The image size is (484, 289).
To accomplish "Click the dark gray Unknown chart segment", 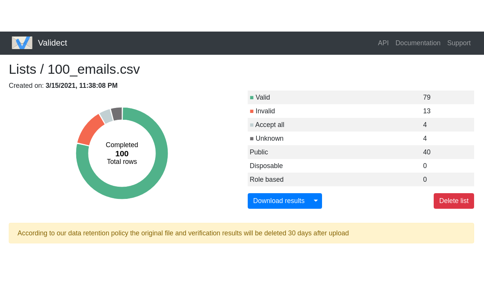I will pos(117,114).
